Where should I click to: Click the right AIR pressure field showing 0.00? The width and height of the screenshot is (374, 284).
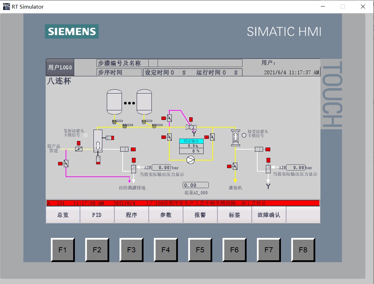pyautogui.click(x=296, y=167)
